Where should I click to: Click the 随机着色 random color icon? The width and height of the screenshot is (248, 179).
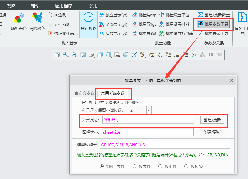(x=19, y=22)
